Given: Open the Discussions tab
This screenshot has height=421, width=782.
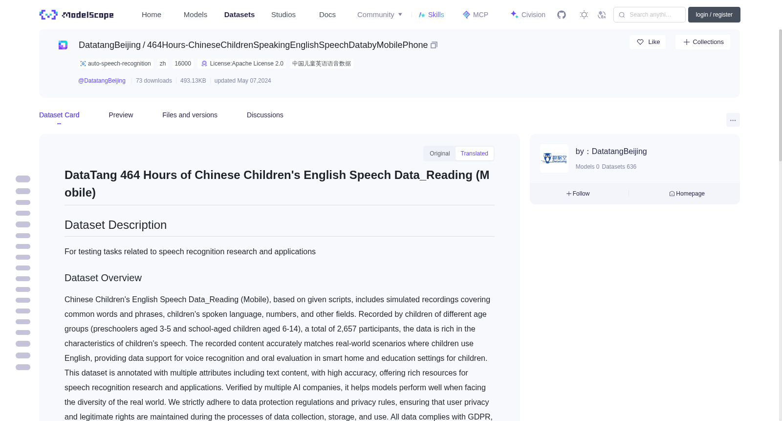Looking at the screenshot, I should point(265,115).
